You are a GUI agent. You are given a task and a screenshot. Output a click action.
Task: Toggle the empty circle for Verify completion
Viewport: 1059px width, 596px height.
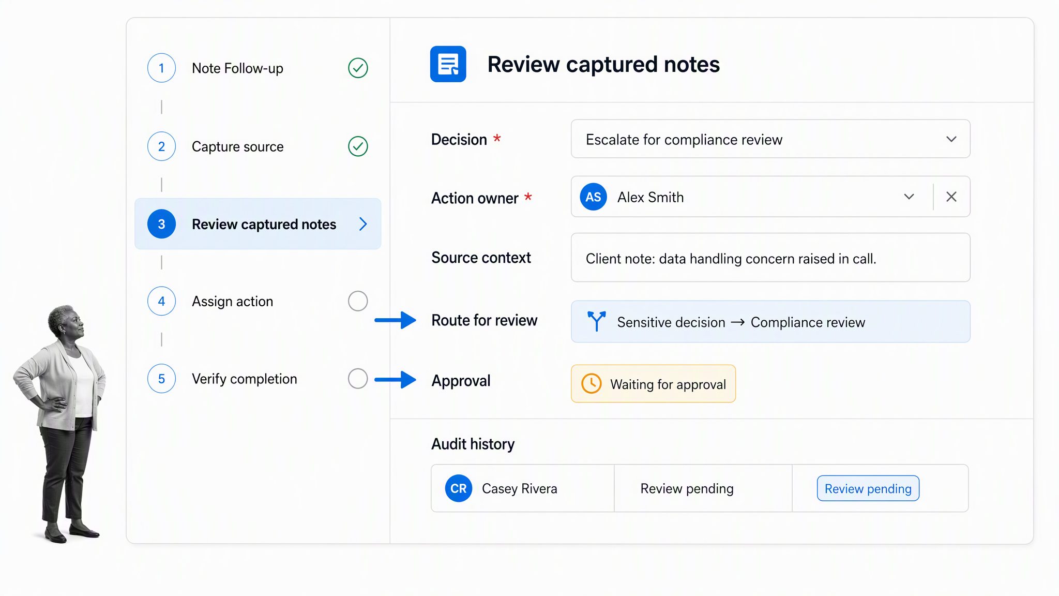pyautogui.click(x=358, y=379)
